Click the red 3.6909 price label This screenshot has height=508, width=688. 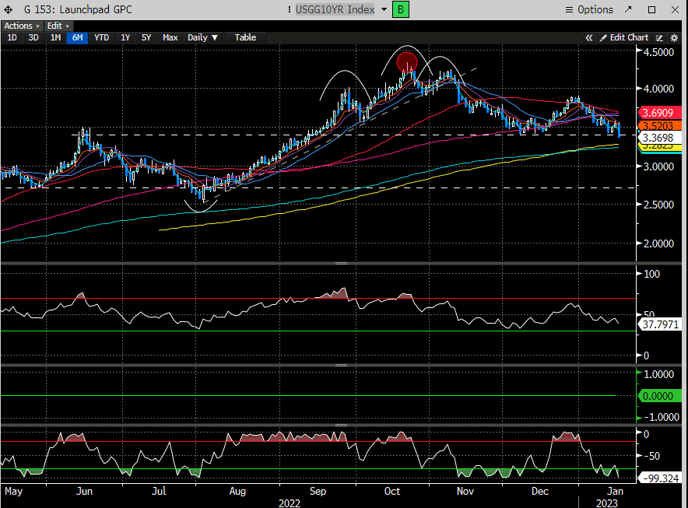659,112
